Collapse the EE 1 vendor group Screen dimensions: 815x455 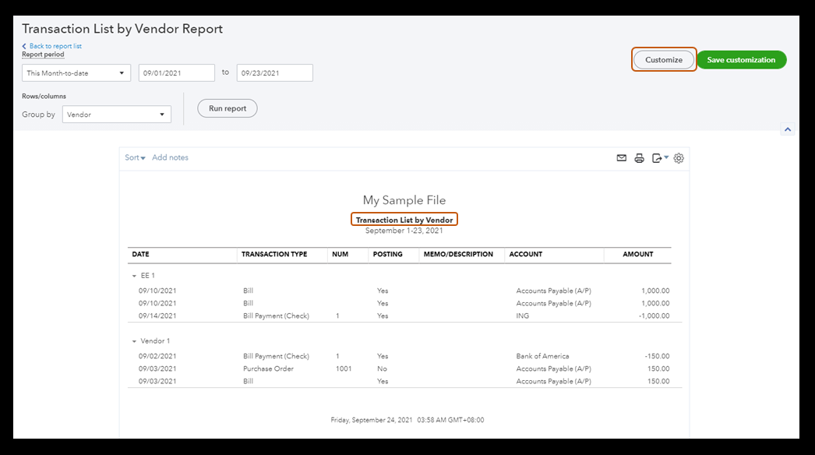pos(134,276)
